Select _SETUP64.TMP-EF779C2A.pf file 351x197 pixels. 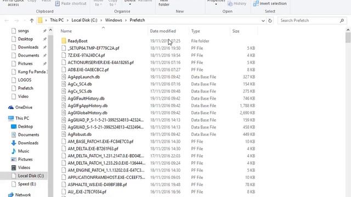[x=93, y=48]
